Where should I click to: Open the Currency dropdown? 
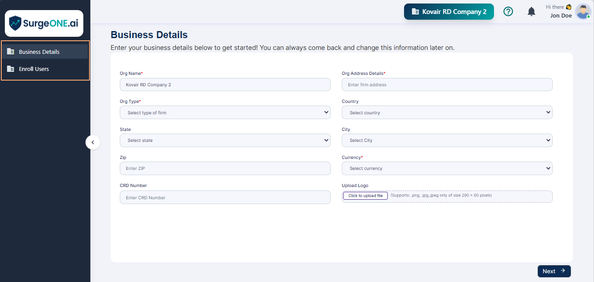click(447, 169)
